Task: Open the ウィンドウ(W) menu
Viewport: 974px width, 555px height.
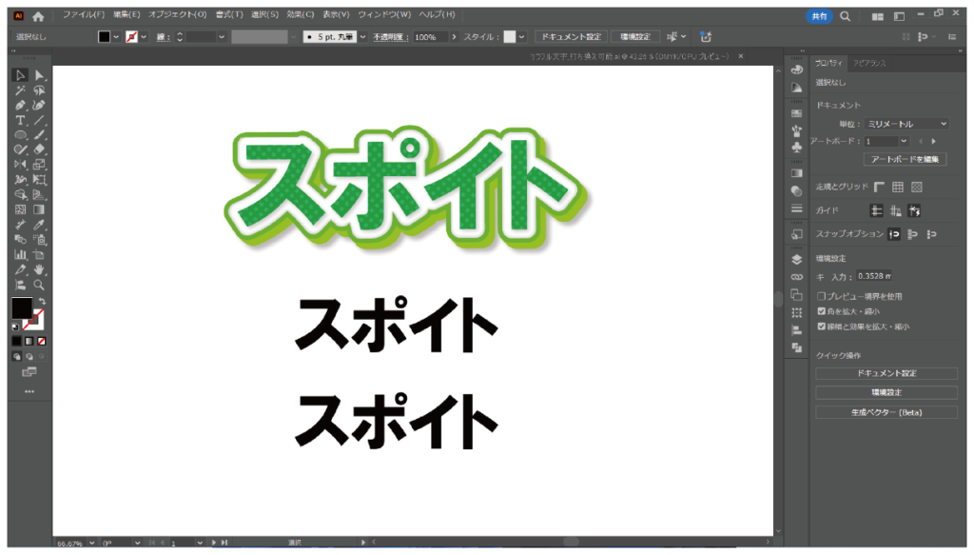Action: (x=384, y=14)
